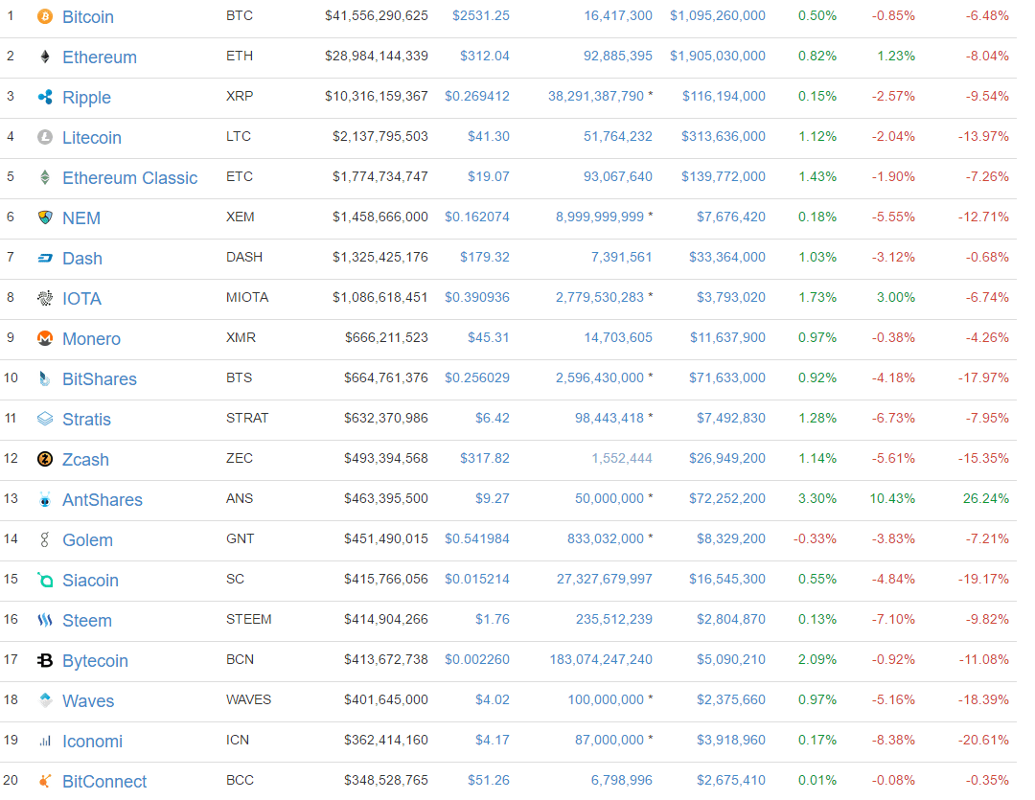The height and width of the screenshot is (800, 1035).
Task: Open the Zcash name link
Action: point(85,460)
